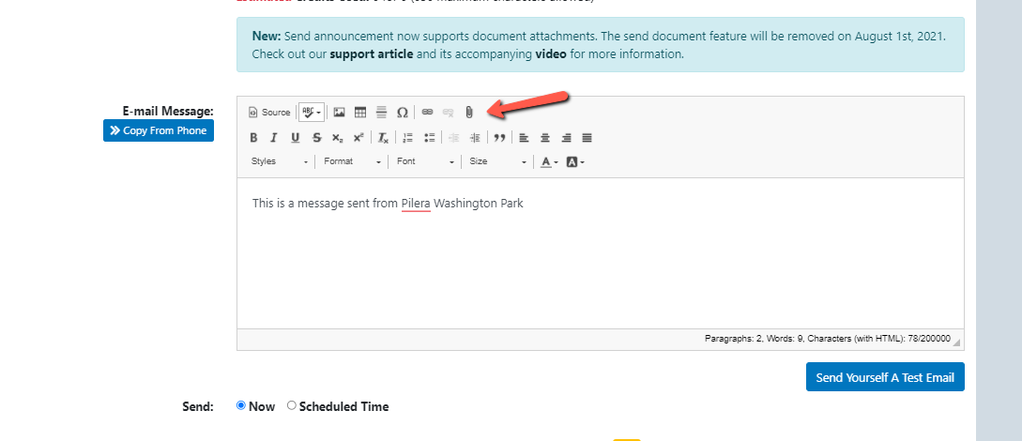
Task: Click Copy From Phone button
Action: 159,130
